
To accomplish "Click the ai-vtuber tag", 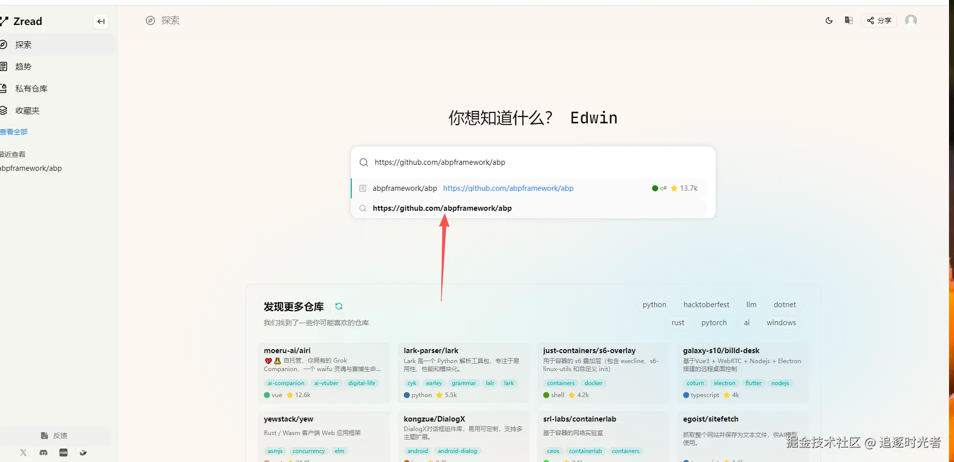I will (x=326, y=383).
